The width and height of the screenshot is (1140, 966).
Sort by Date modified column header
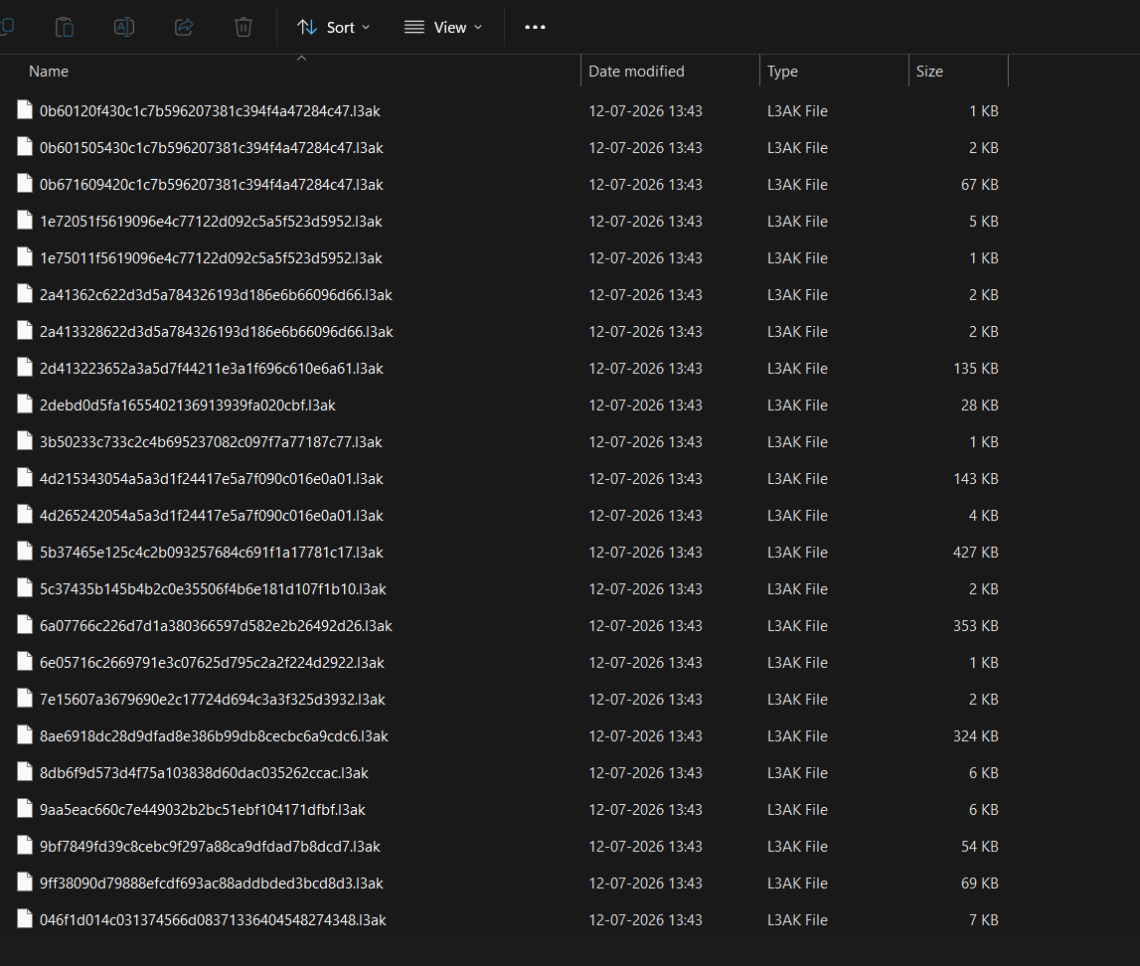636,72
